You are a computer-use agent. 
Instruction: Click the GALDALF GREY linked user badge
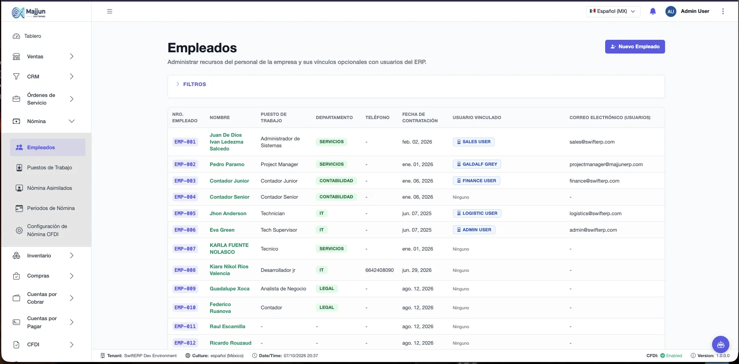point(477,164)
